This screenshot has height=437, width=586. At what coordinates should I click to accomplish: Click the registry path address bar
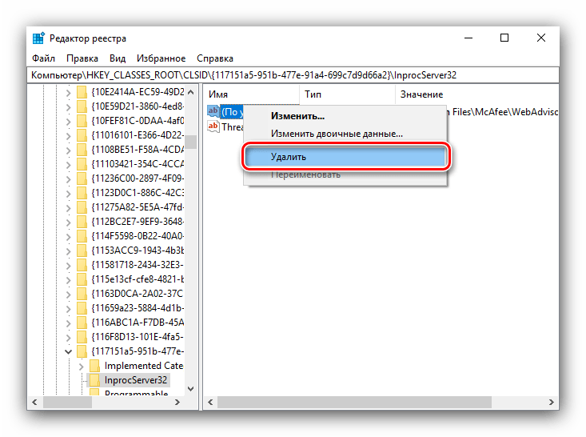293,75
